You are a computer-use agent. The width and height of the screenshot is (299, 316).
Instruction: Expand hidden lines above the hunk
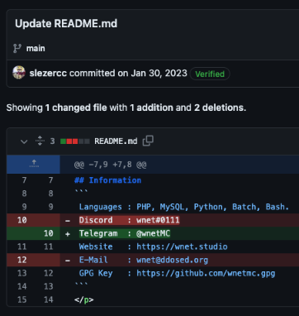34,164
